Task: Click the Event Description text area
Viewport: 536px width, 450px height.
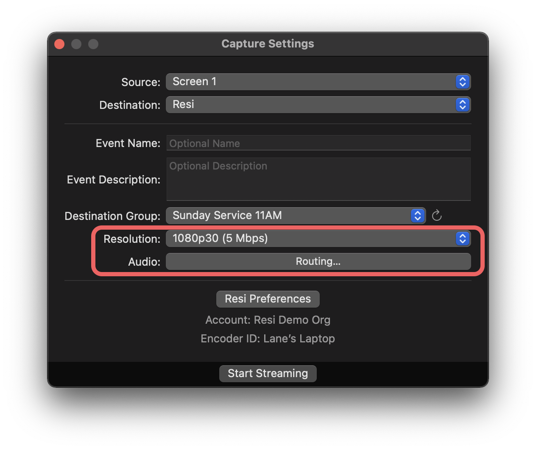Action: [x=318, y=179]
